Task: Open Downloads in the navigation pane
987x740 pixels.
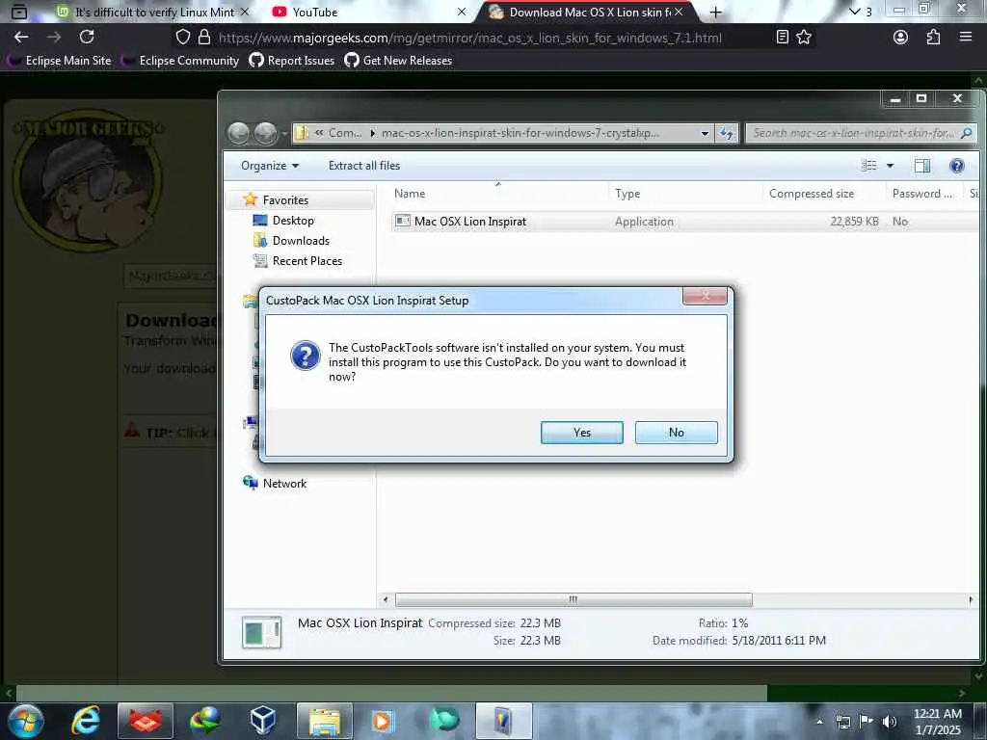Action: click(301, 240)
